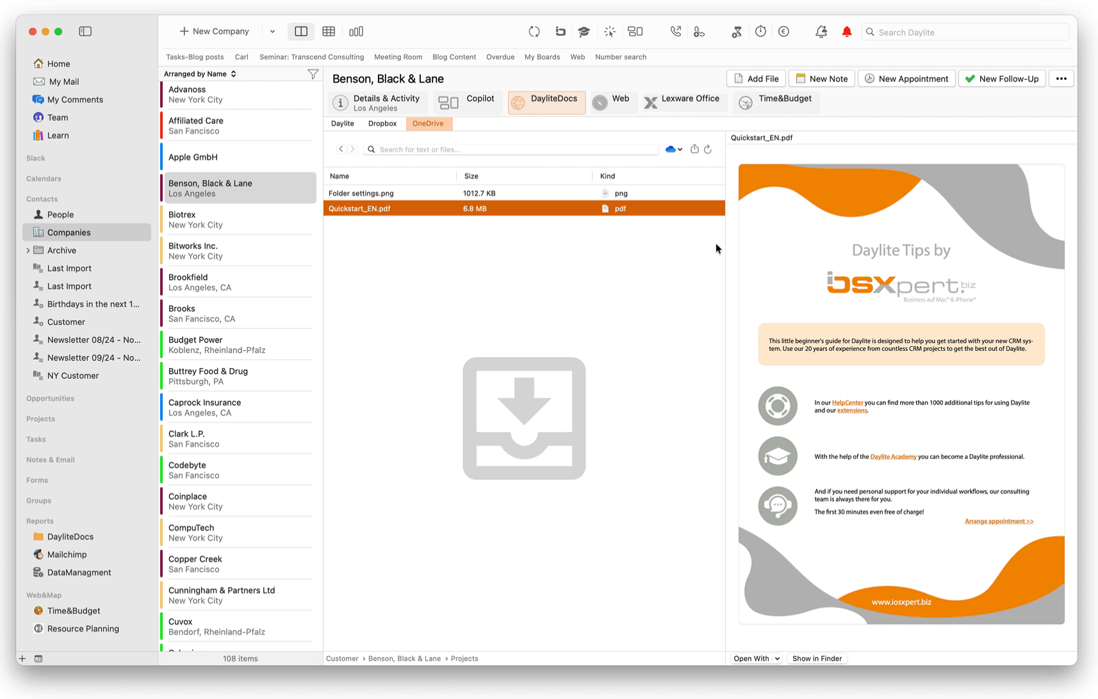Click the stopwatch timer icon
Viewport: 1098px width, 699px height.
tap(760, 31)
